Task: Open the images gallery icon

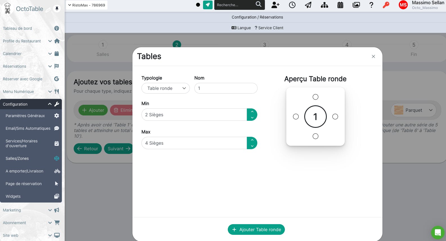Action: (356, 5)
